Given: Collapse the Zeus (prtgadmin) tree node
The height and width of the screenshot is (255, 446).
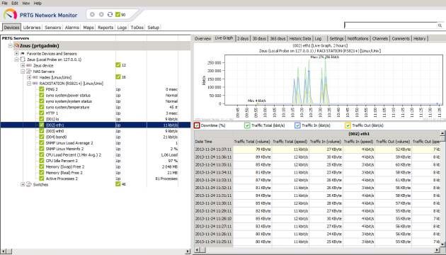Looking at the screenshot, I should pyautogui.click(x=10, y=45).
